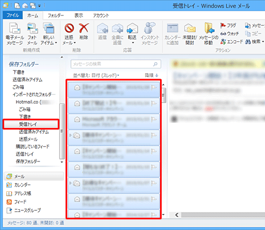Viewport: 265px width, 230px height.
Task: Click folder pane scroll down arrow
Action: pos(62,162)
